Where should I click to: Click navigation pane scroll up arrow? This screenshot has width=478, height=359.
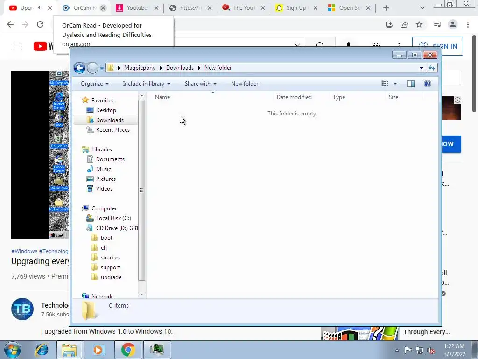(x=142, y=96)
